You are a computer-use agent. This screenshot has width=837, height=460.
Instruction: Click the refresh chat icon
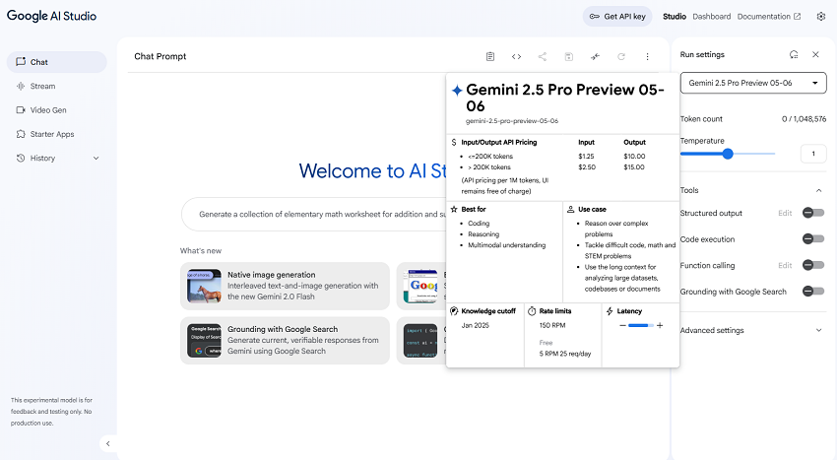pos(620,56)
